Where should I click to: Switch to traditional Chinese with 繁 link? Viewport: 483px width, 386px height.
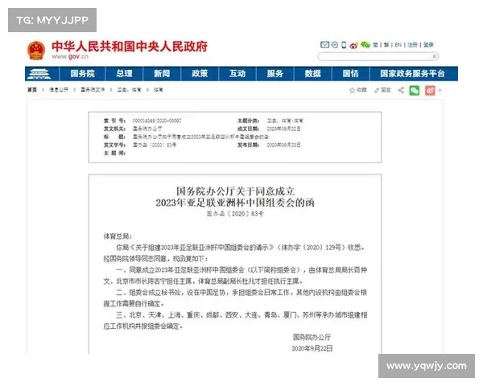coord(386,45)
